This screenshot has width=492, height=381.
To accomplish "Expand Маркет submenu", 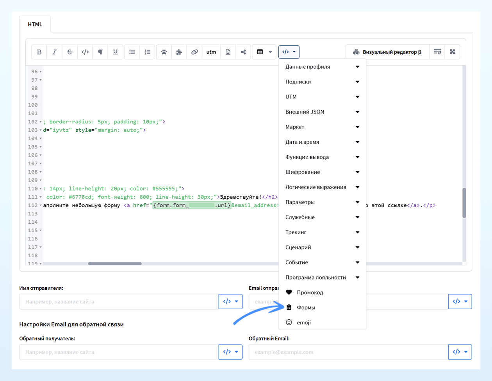I will (322, 127).
